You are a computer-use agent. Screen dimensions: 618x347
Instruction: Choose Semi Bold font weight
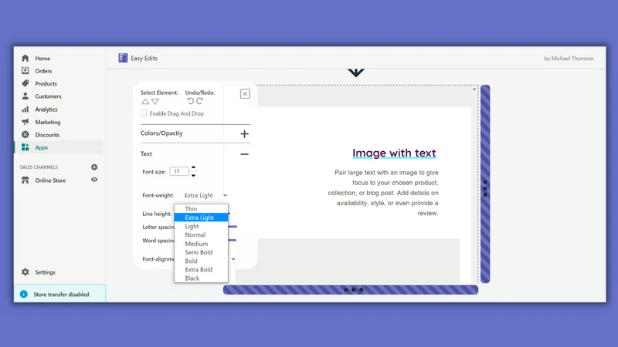click(x=201, y=252)
